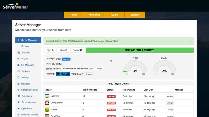209x117 pixels.
Task: Click the Sub Users people icon
Action: tap(19, 96)
